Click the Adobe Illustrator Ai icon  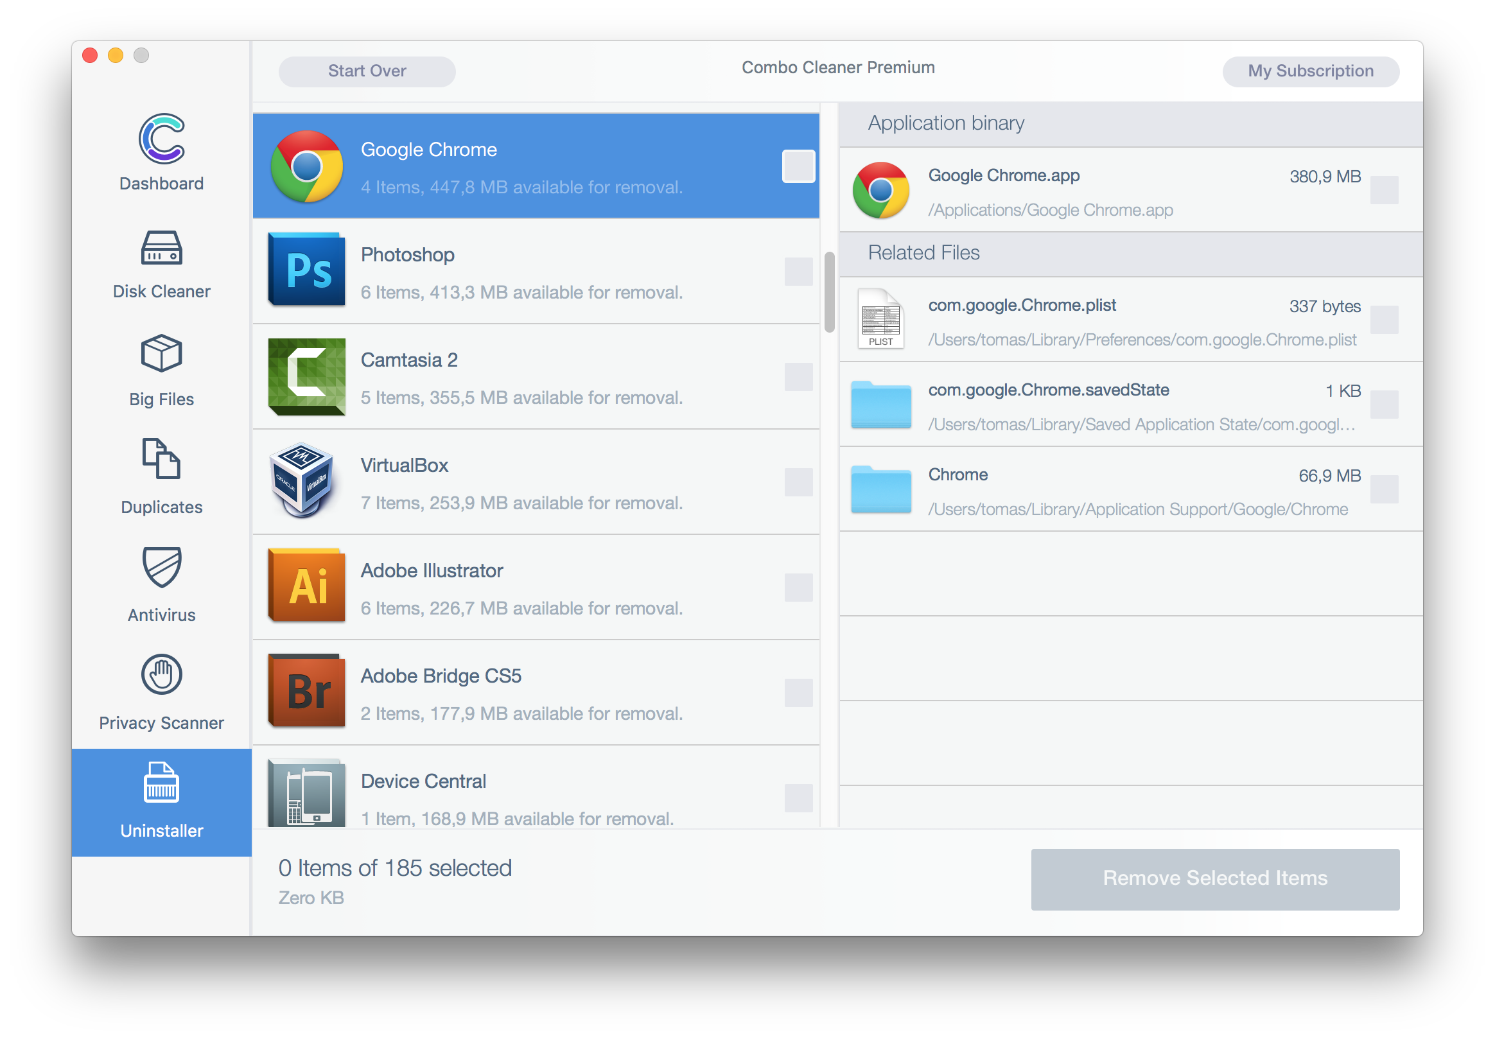(x=306, y=585)
